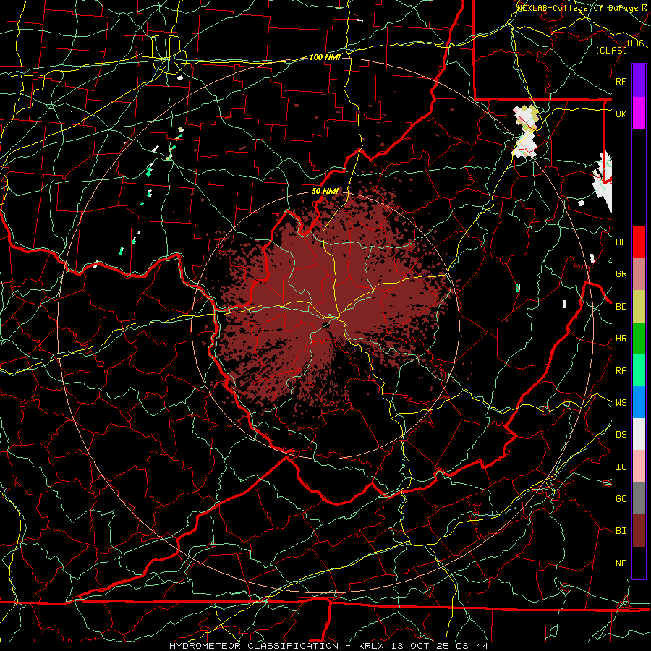Viewport: 651px width, 651px height.
Task: Click the WS legend label
Action: tap(621, 403)
